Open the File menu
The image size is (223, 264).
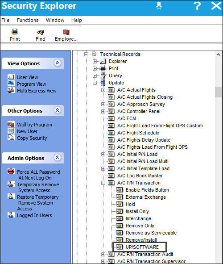pyautogui.click(x=5, y=20)
